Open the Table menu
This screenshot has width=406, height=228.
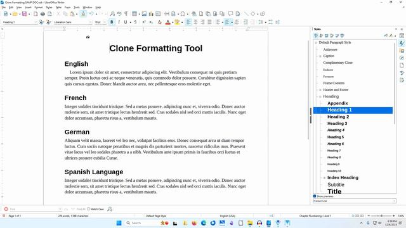(58, 8)
